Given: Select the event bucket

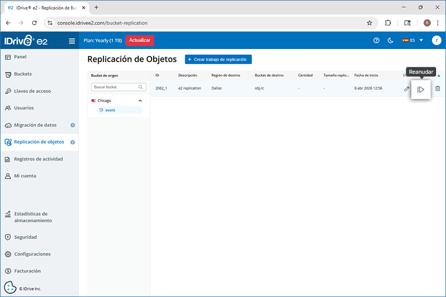Looking at the screenshot, I should click(110, 110).
